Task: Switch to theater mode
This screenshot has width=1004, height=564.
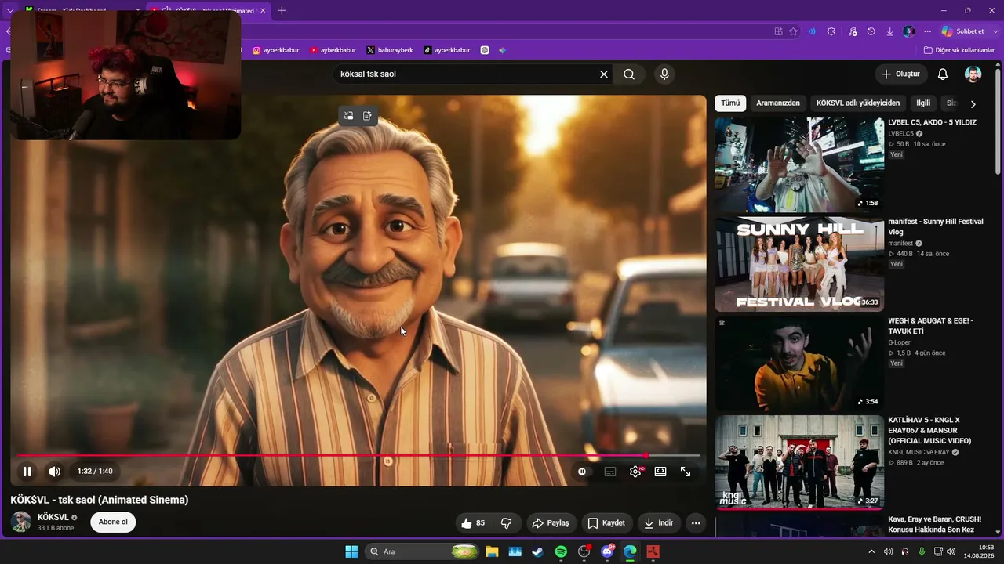Action: pos(660,472)
